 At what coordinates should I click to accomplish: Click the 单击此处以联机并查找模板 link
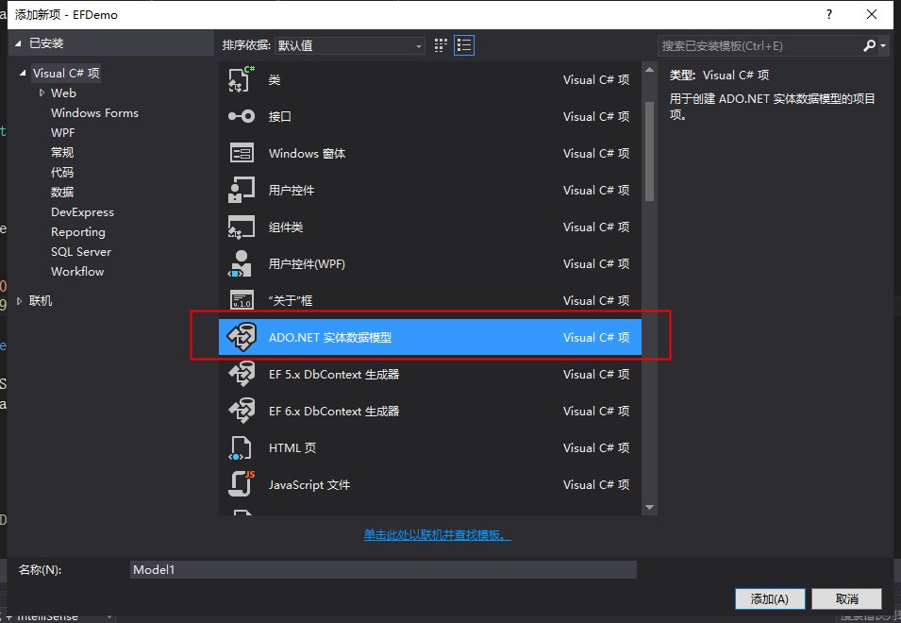coord(436,532)
